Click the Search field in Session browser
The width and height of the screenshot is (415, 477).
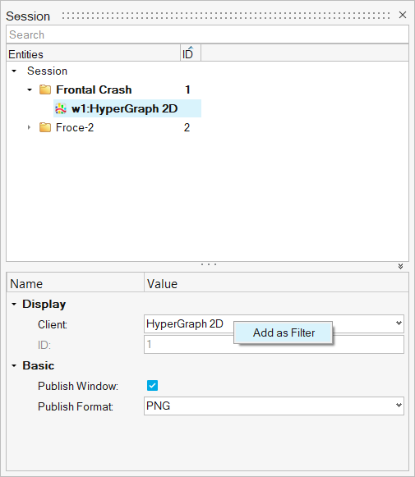pos(207,34)
